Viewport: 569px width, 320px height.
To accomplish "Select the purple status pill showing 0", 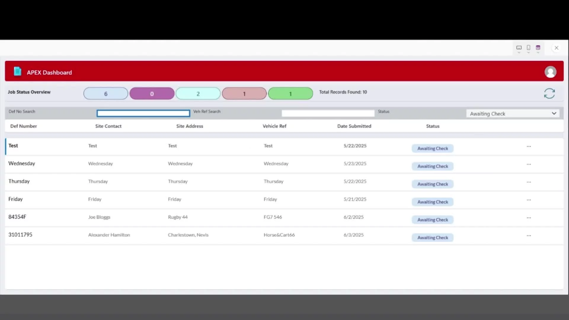I will 152,94.
